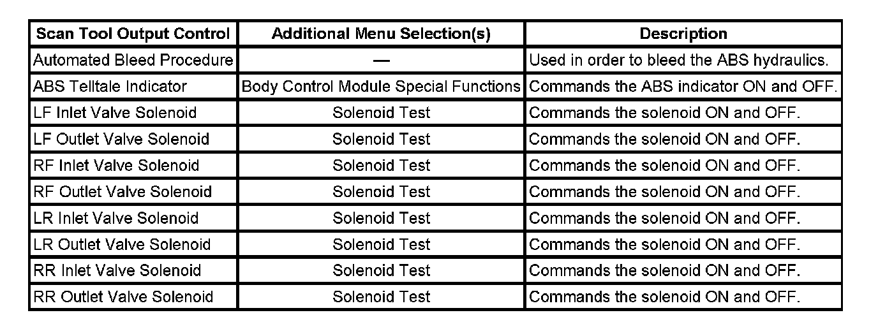Image resolution: width=878 pixels, height=329 pixels.
Task: Select the RR Outlet Valve Solenoid cell
Action: (123, 296)
